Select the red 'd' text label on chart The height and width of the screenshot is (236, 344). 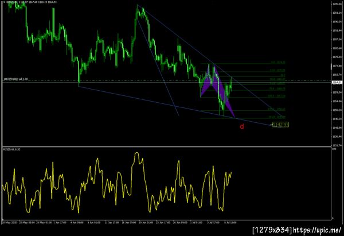(242, 126)
